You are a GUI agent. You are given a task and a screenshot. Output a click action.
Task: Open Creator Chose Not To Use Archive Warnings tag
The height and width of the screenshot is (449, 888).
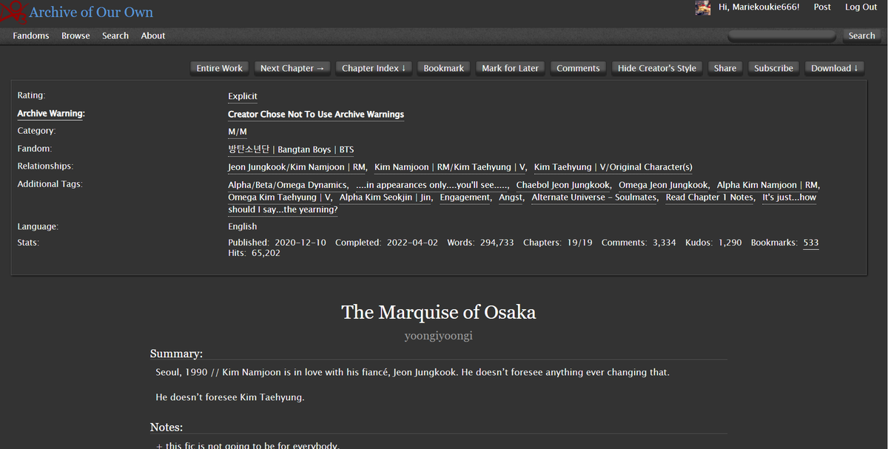point(316,115)
